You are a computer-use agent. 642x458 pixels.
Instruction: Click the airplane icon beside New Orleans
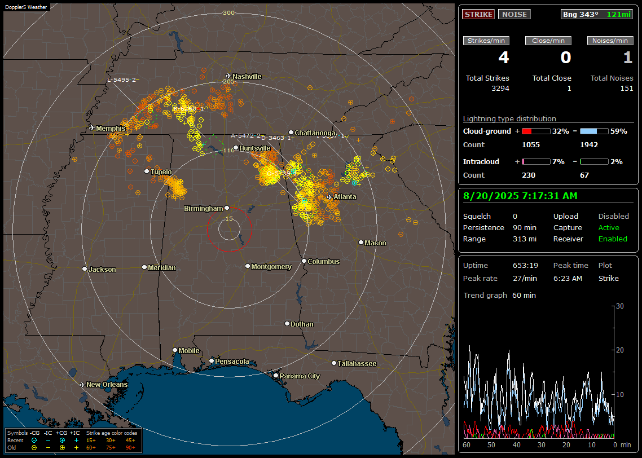[x=82, y=385]
